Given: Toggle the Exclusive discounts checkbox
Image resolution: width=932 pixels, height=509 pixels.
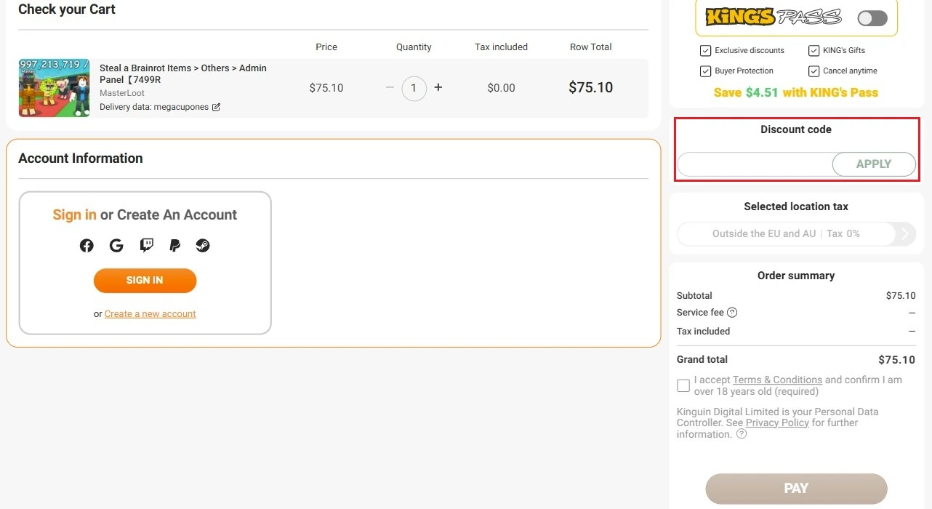Looking at the screenshot, I should (x=705, y=51).
